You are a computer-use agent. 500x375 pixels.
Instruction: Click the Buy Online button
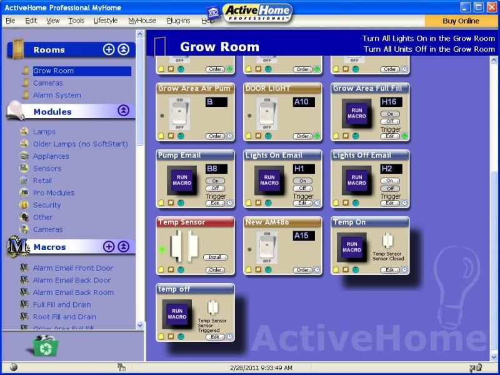(x=461, y=21)
